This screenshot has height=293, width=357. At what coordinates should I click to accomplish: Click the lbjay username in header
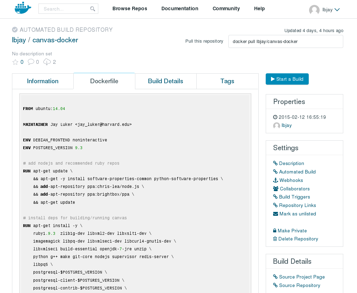(327, 10)
